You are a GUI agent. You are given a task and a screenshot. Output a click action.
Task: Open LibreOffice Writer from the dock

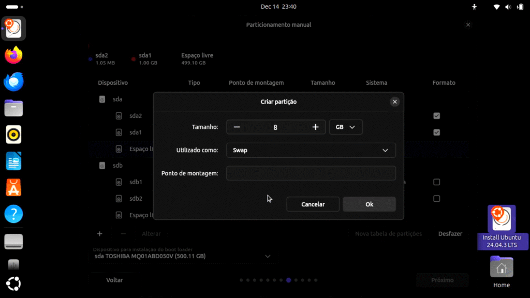[14, 161]
